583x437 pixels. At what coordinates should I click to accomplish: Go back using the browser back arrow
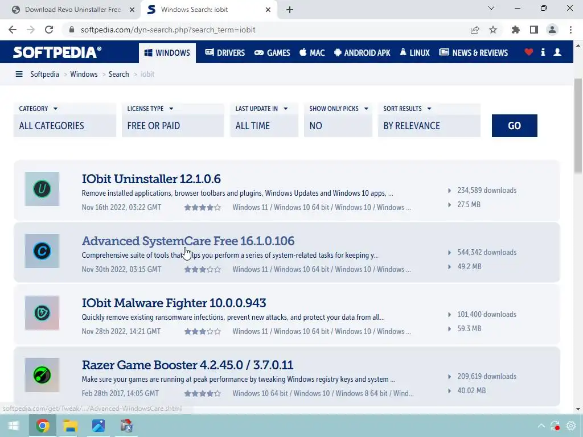(x=13, y=30)
